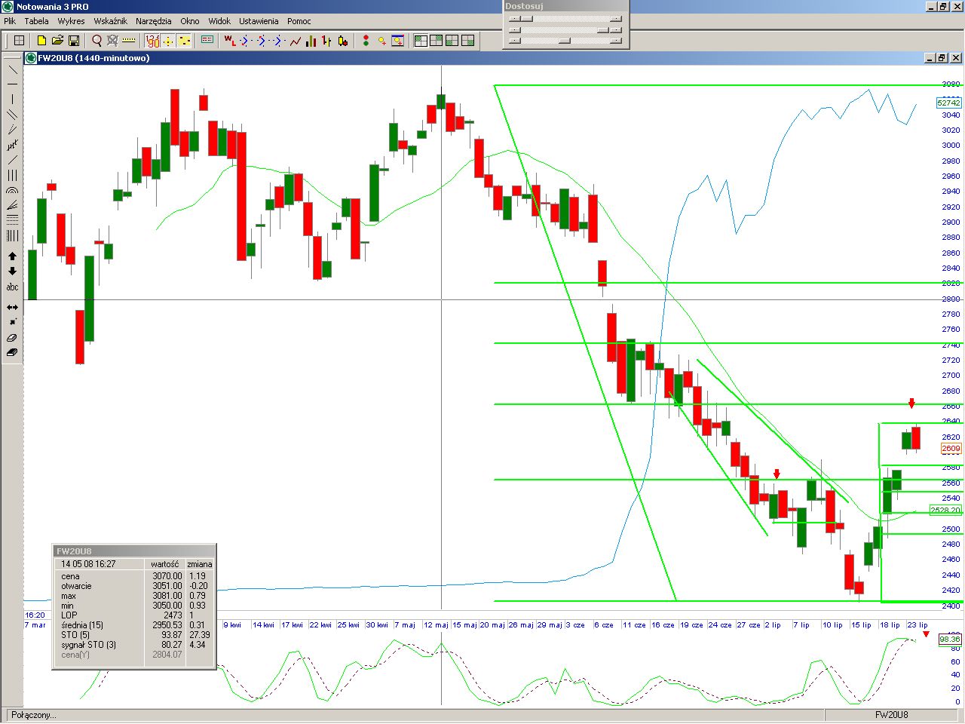Image resolution: width=965 pixels, height=724 pixels.
Task: Click the green 2528.20 average label
Action: click(x=945, y=511)
